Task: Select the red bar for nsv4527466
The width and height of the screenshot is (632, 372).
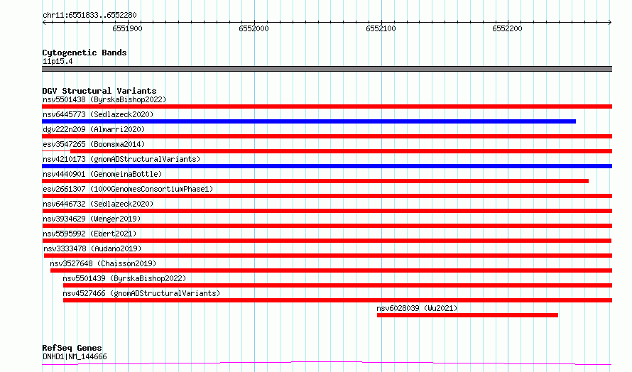Action: click(x=338, y=300)
